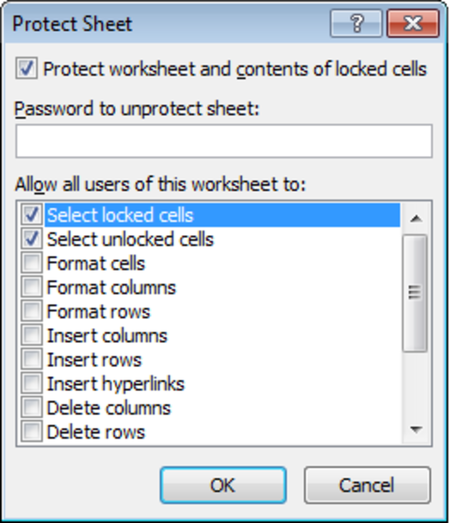Confirm protection with the OK button

(223, 485)
